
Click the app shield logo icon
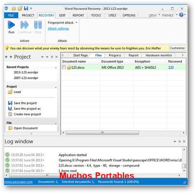(6, 9)
